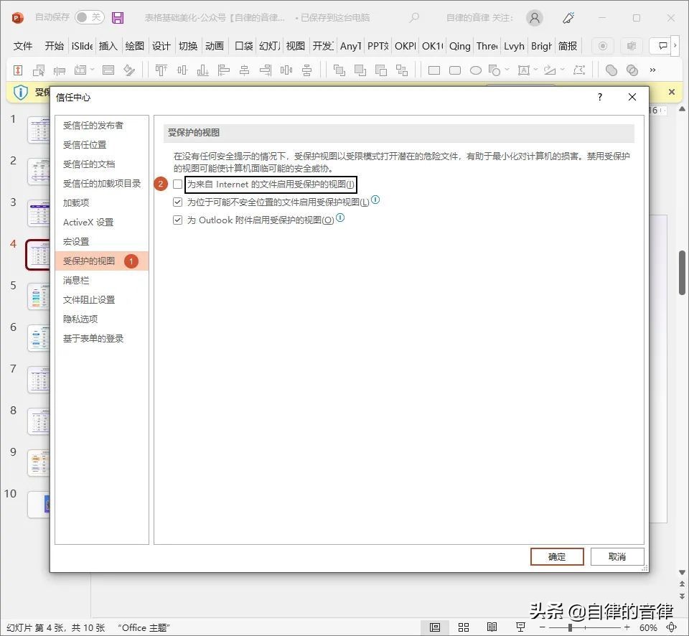689x636 pixels.
Task: Uncheck enable Protected View for Internet files
Action: pyautogui.click(x=177, y=184)
